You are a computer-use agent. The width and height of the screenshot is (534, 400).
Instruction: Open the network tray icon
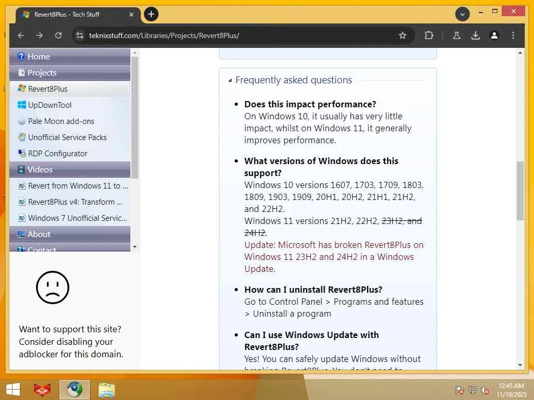tap(472, 390)
